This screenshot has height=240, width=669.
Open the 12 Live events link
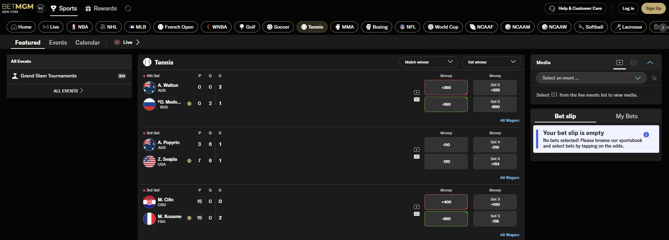coord(127,42)
